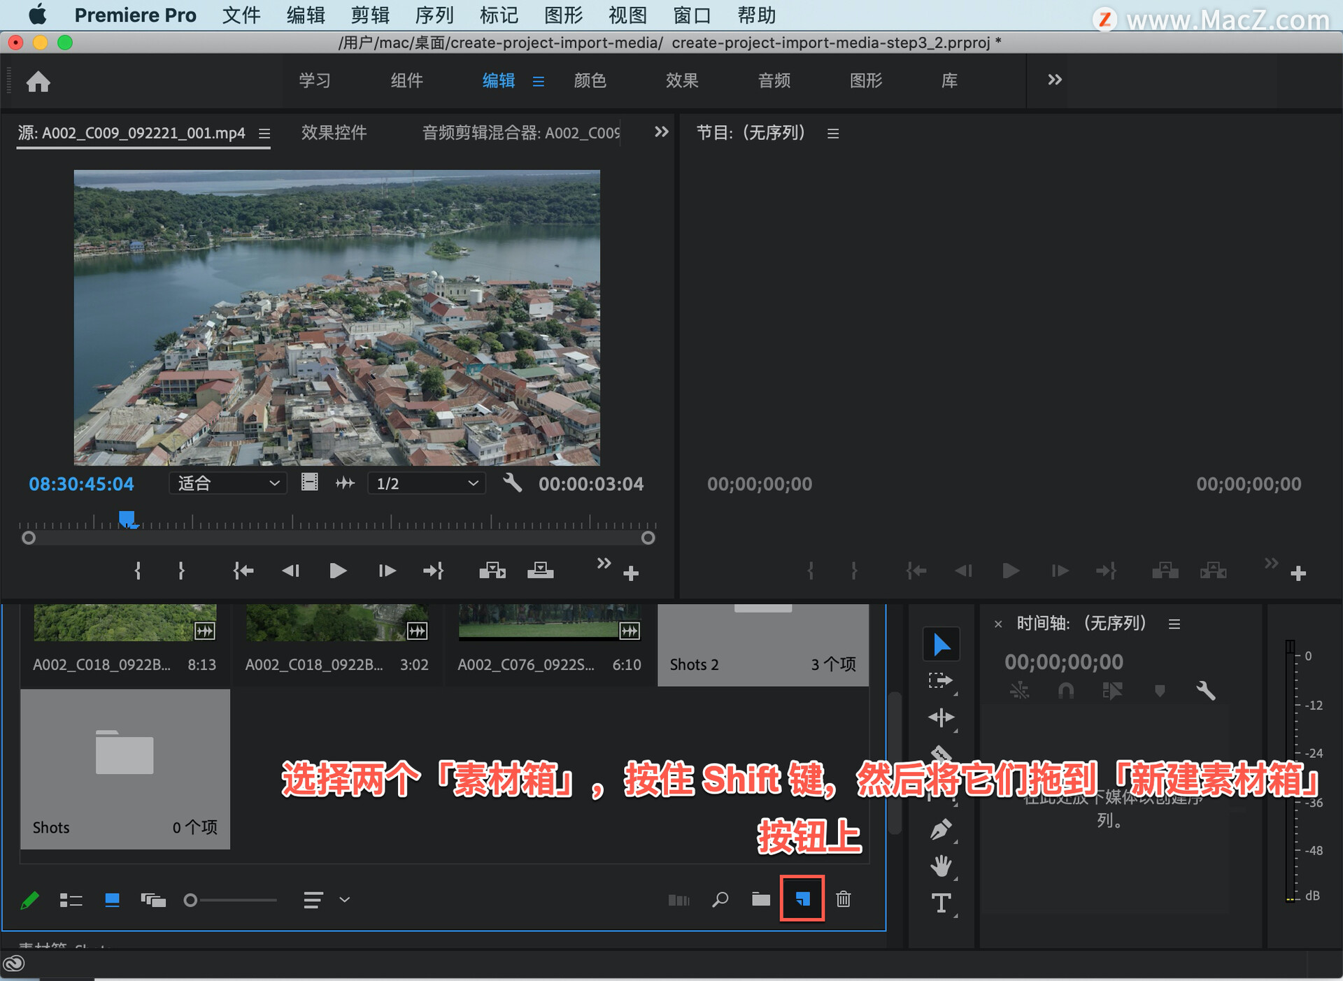
Task: Select the Selection tool arrow
Action: click(941, 644)
